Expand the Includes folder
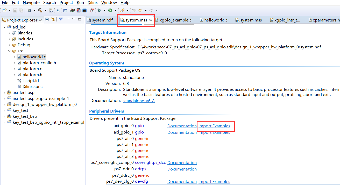 [9, 39]
